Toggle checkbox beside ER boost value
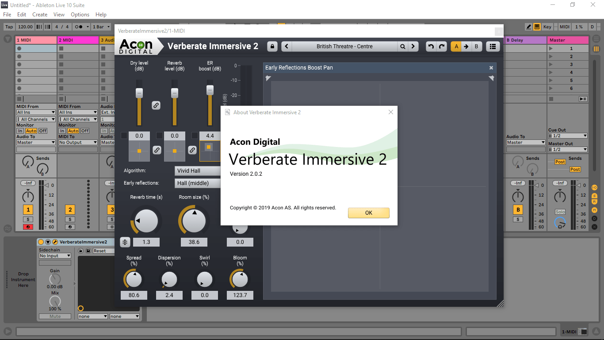Image resolution: width=604 pixels, height=340 pixels. coord(195,135)
